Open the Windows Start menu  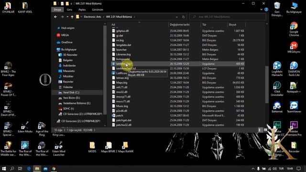pyautogui.click(x=4, y=169)
